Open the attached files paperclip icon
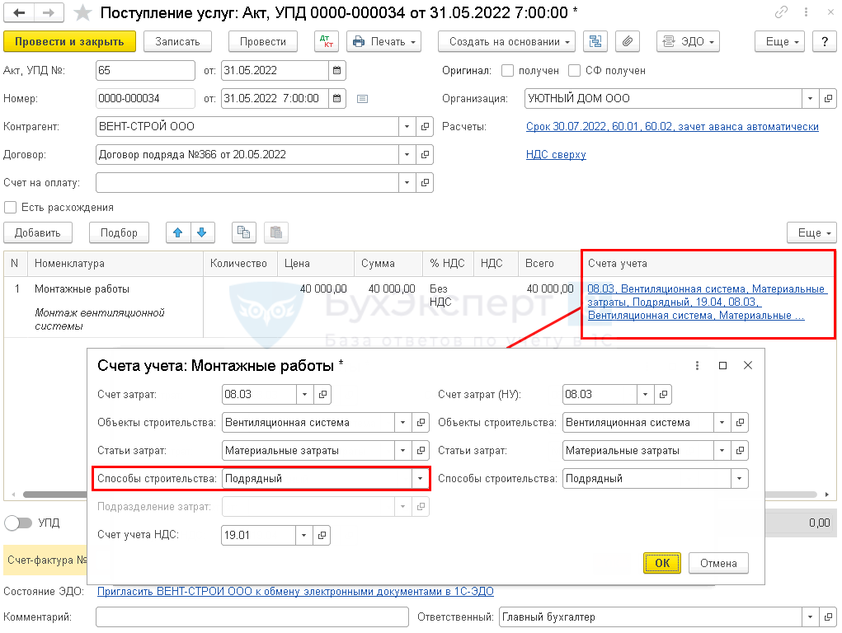The width and height of the screenshot is (842, 633). pos(628,42)
